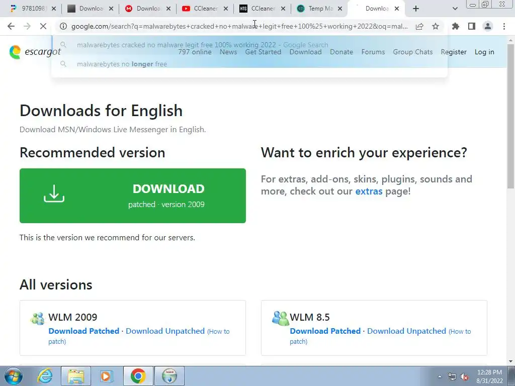Open the network tray icon

pos(452,377)
